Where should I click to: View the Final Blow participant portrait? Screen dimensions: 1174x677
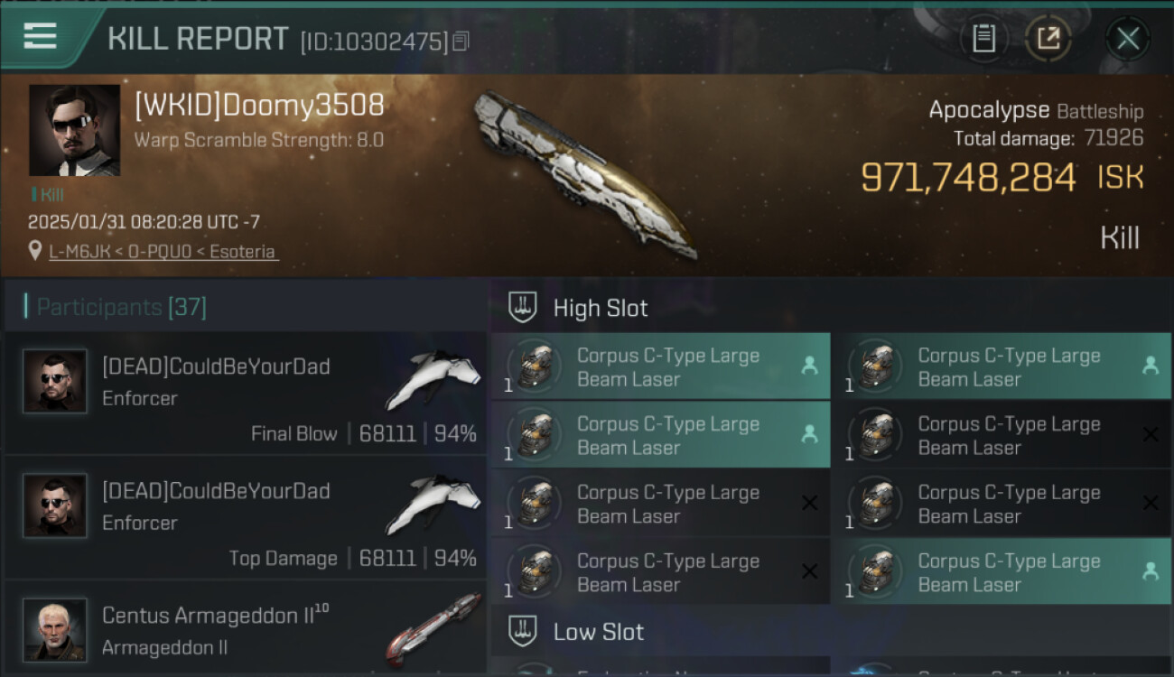pyautogui.click(x=55, y=382)
